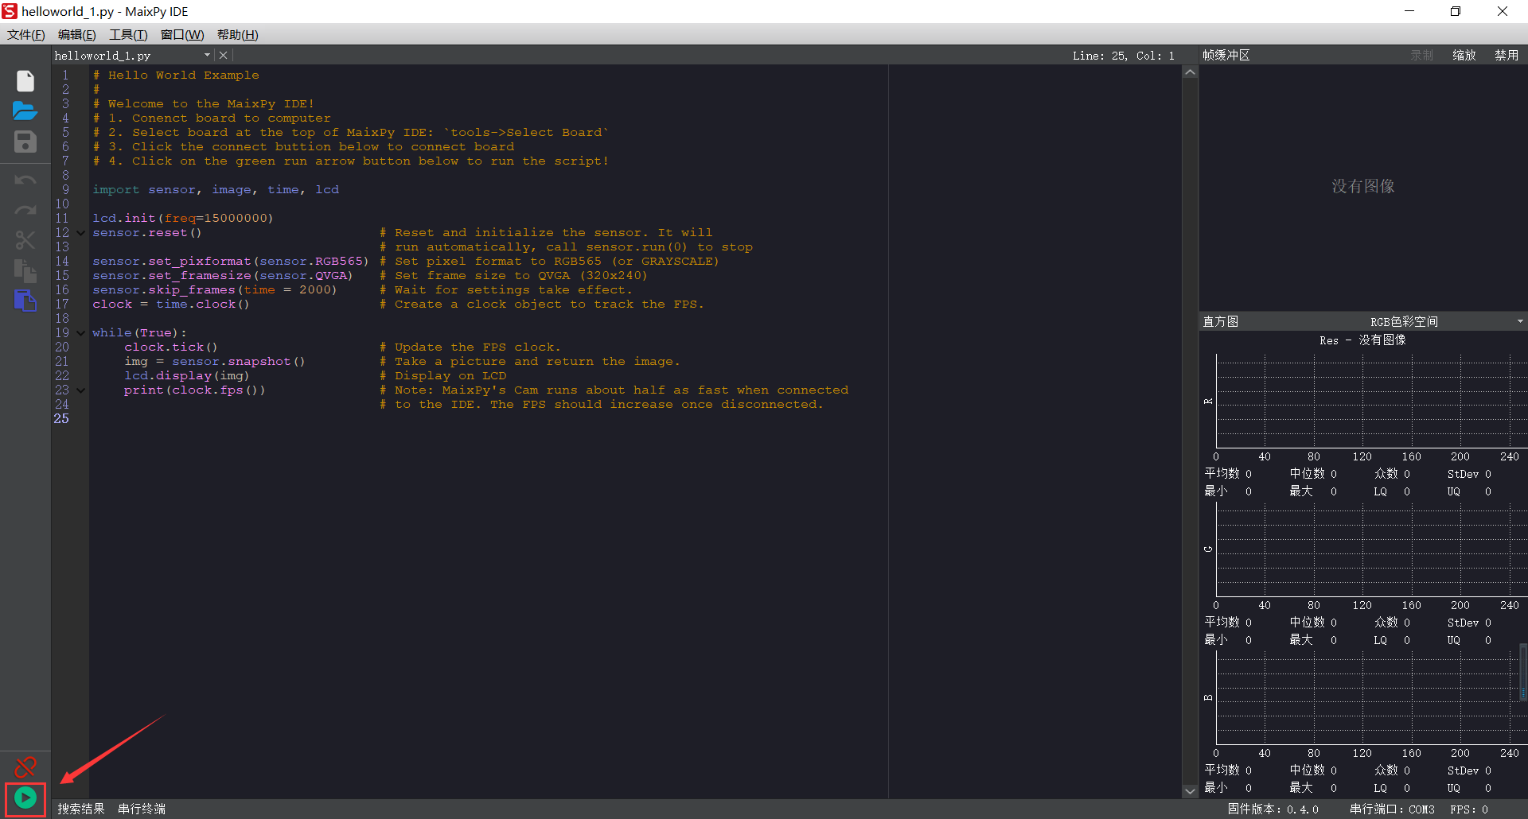
Task: Click line number 25 in the gutter
Action: (61, 419)
